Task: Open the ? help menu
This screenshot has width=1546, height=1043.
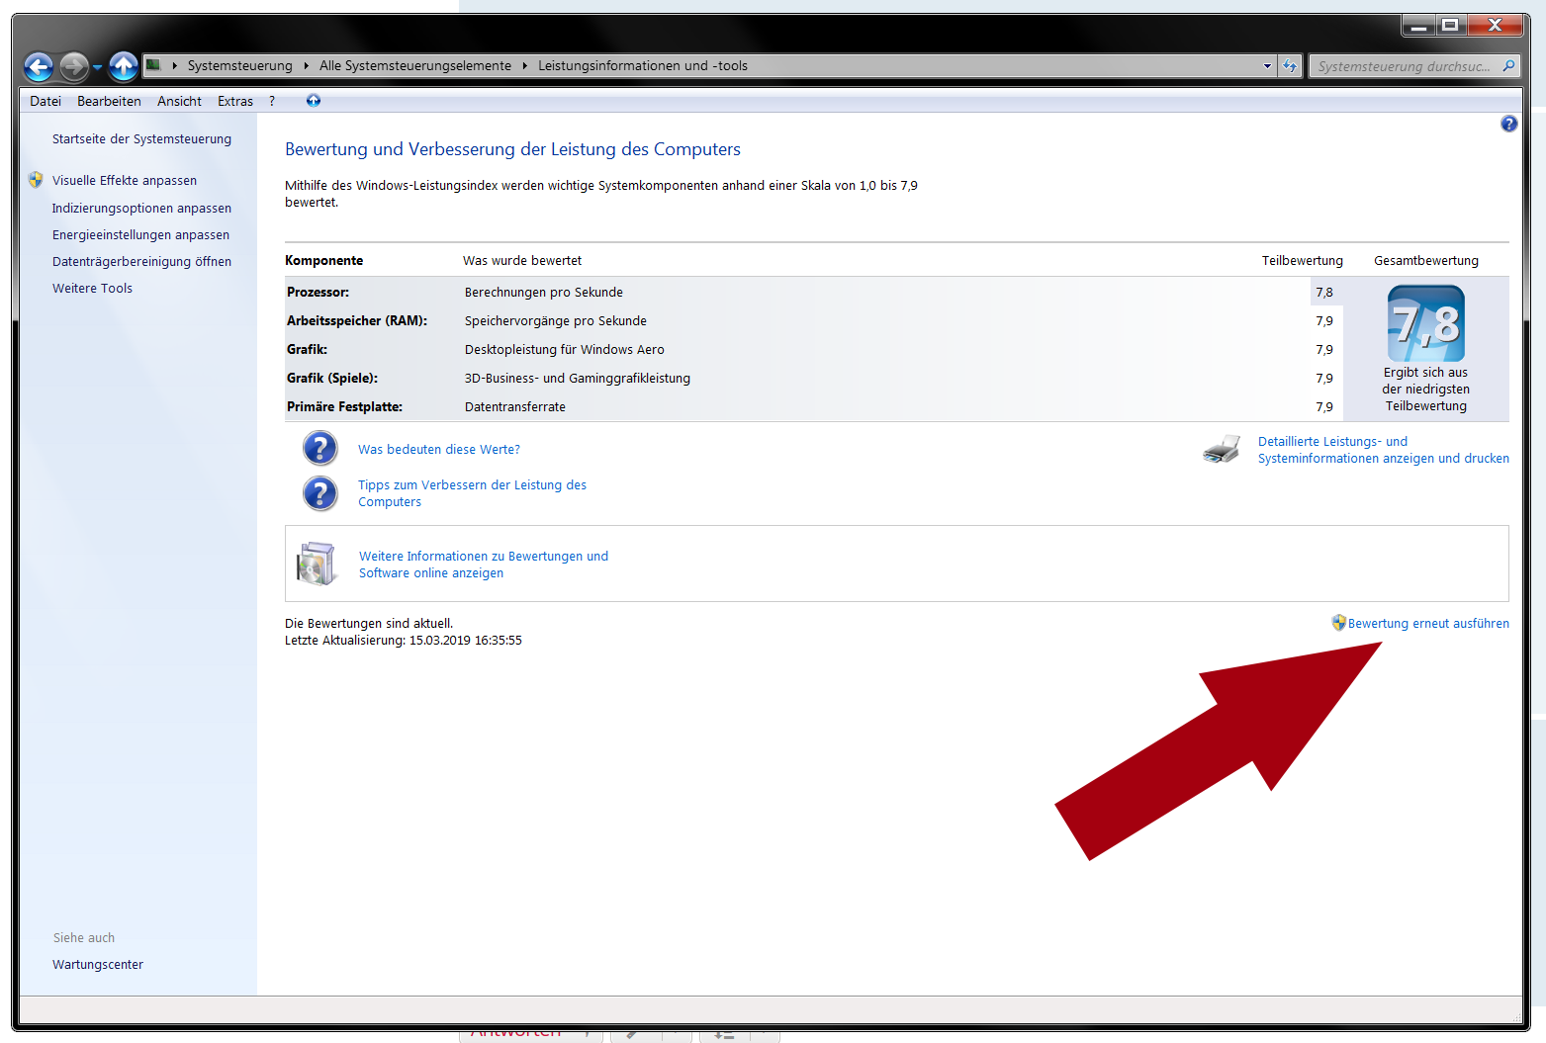Action: (x=272, y=101)
